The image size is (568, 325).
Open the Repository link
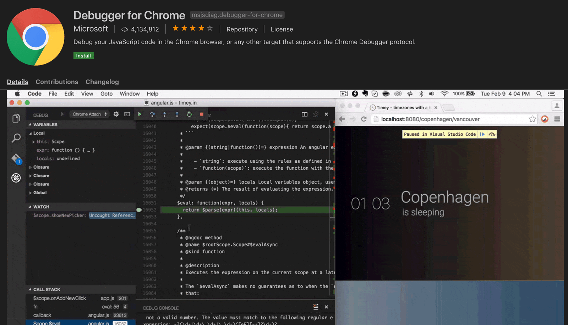coord(242,29)
